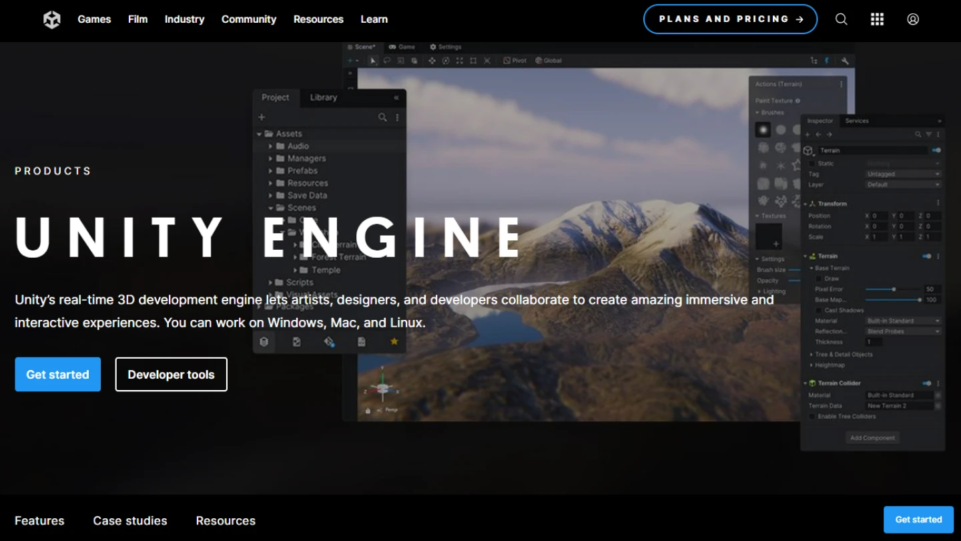961x541 pixels.
Task: Toggle the Pivot button in the Scene toolbar
Action: click(x=515, y=61)
